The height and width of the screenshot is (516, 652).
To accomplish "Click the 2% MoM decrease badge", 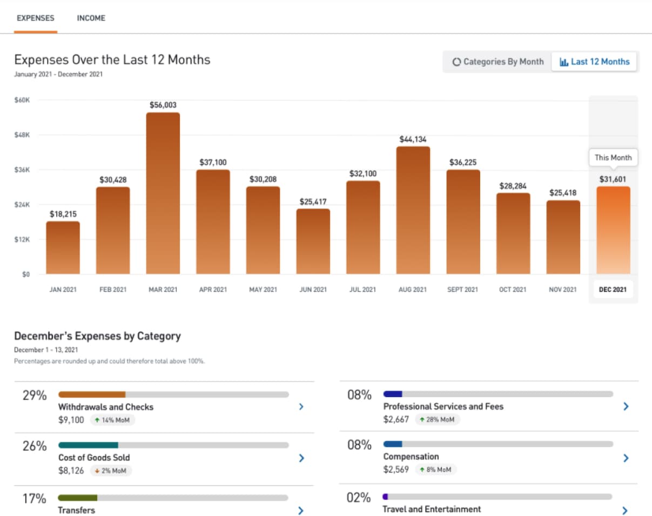I will pyautogui.click(x=111, y=471).
